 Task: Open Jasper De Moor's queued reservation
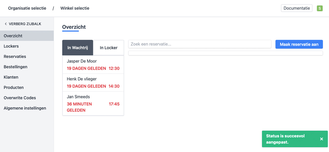pyautogui.click(x=93, y=65)
